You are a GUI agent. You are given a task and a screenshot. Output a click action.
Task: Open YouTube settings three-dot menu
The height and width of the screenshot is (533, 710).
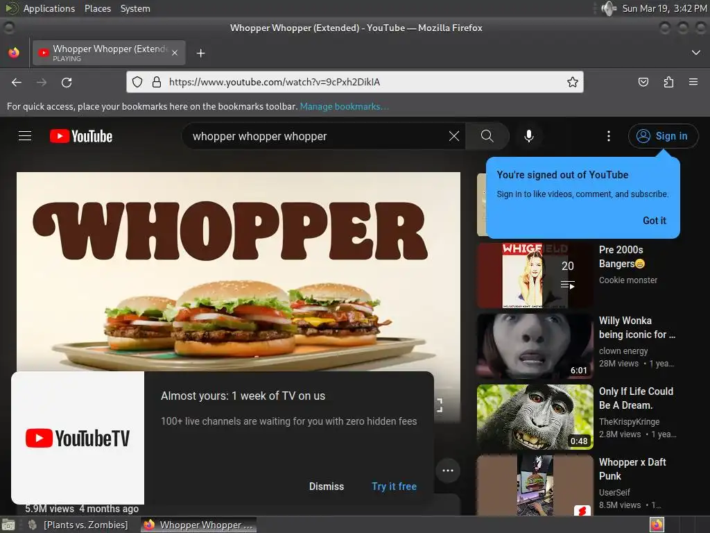(x=608, y=136)
